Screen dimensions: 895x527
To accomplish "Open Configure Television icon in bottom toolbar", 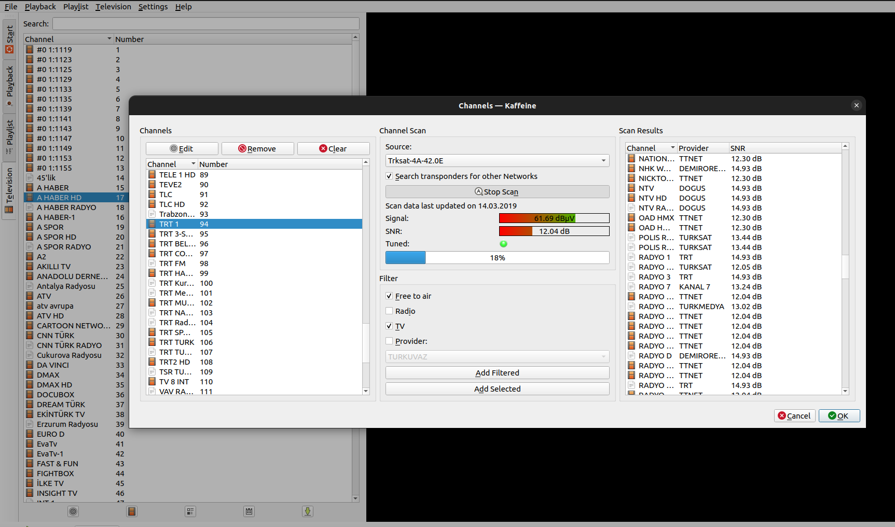I will point(73,511).
